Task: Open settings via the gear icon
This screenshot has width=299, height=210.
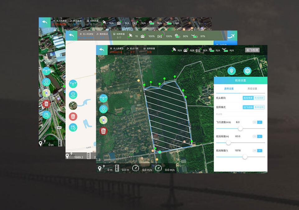Action: point(247,71)
